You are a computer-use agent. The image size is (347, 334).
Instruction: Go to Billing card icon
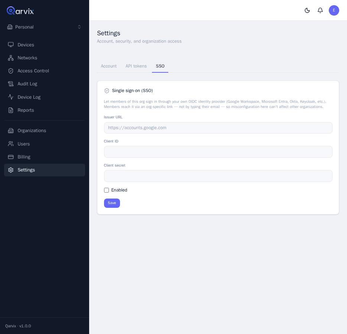(x=11, y=157)
